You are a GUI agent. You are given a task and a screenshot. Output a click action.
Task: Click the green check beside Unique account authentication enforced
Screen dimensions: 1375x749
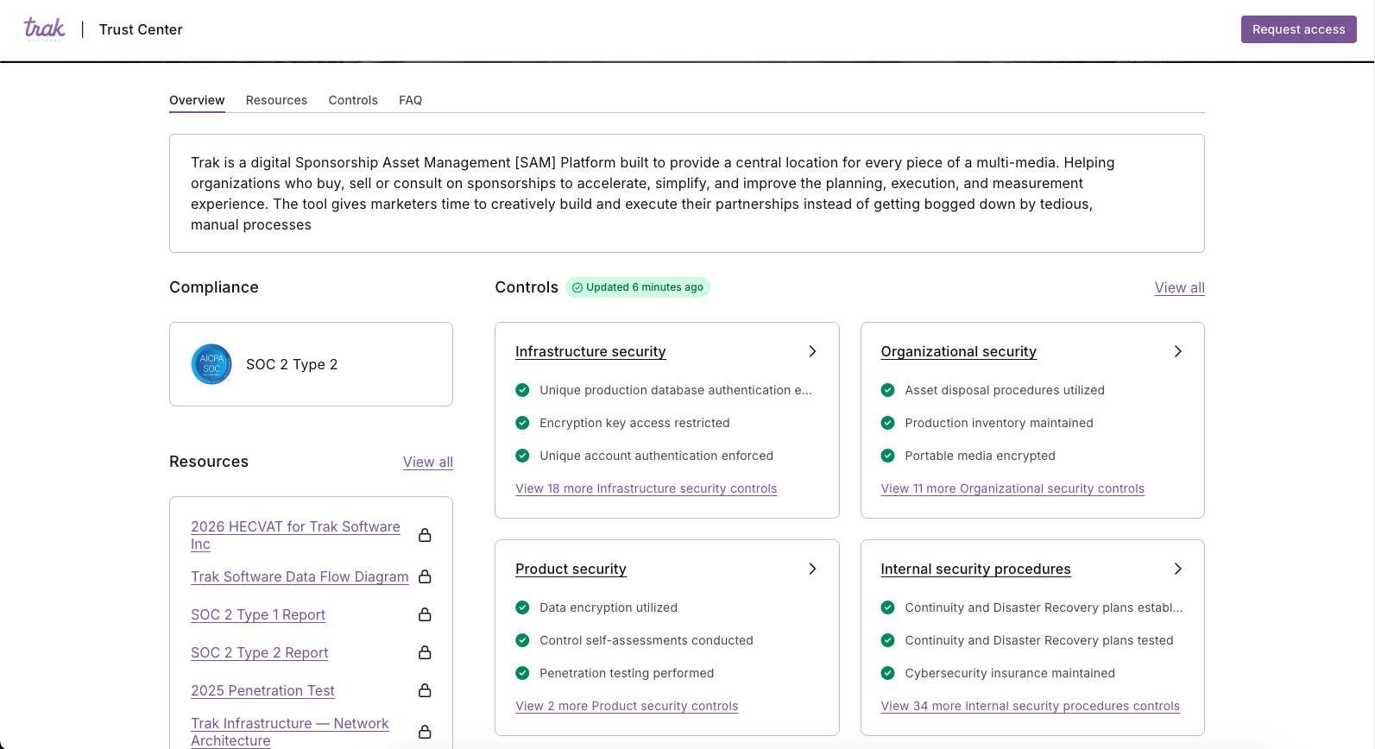coord(522,456)
